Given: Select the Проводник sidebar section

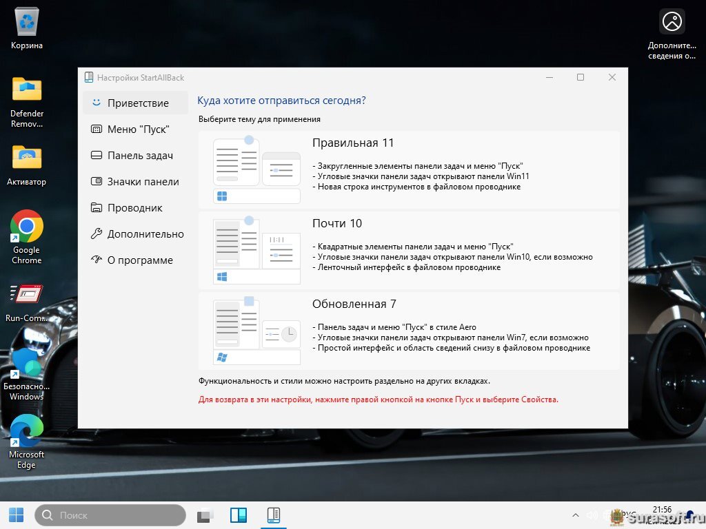Looking at the screenshot, I should [134, 208].
